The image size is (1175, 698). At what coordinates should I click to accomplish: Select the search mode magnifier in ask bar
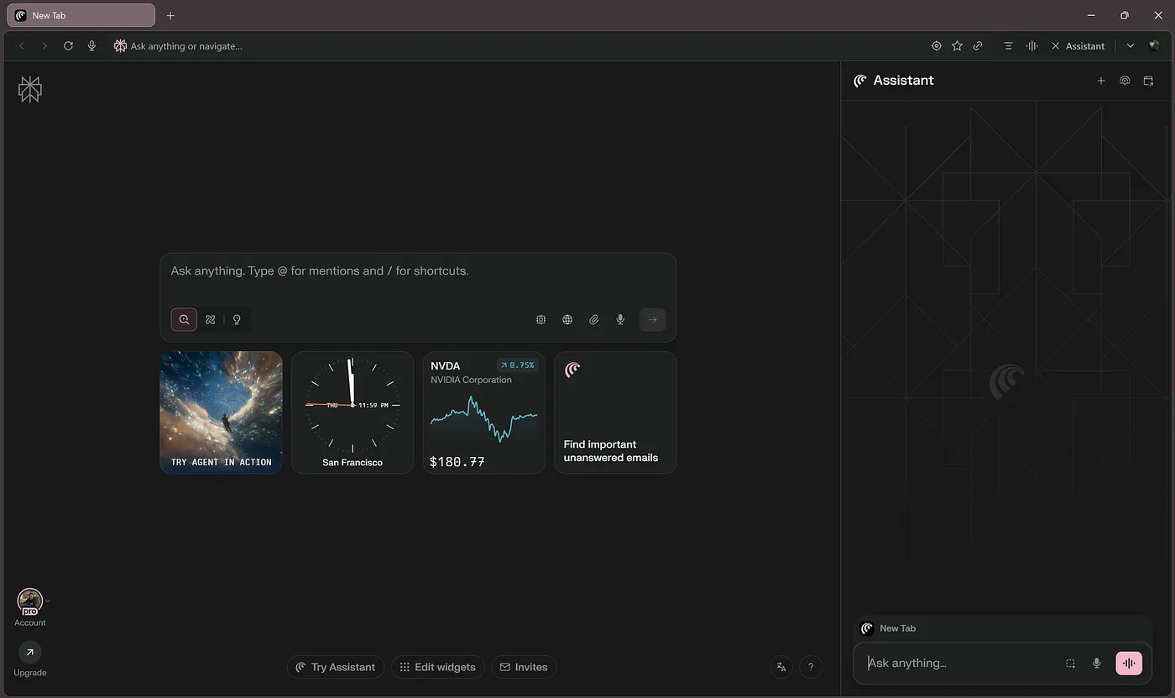[184, 319]
